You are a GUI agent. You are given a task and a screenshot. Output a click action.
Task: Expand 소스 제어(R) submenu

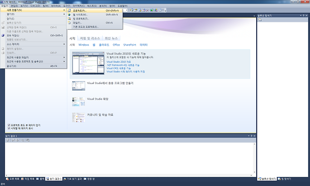(34, 44)
